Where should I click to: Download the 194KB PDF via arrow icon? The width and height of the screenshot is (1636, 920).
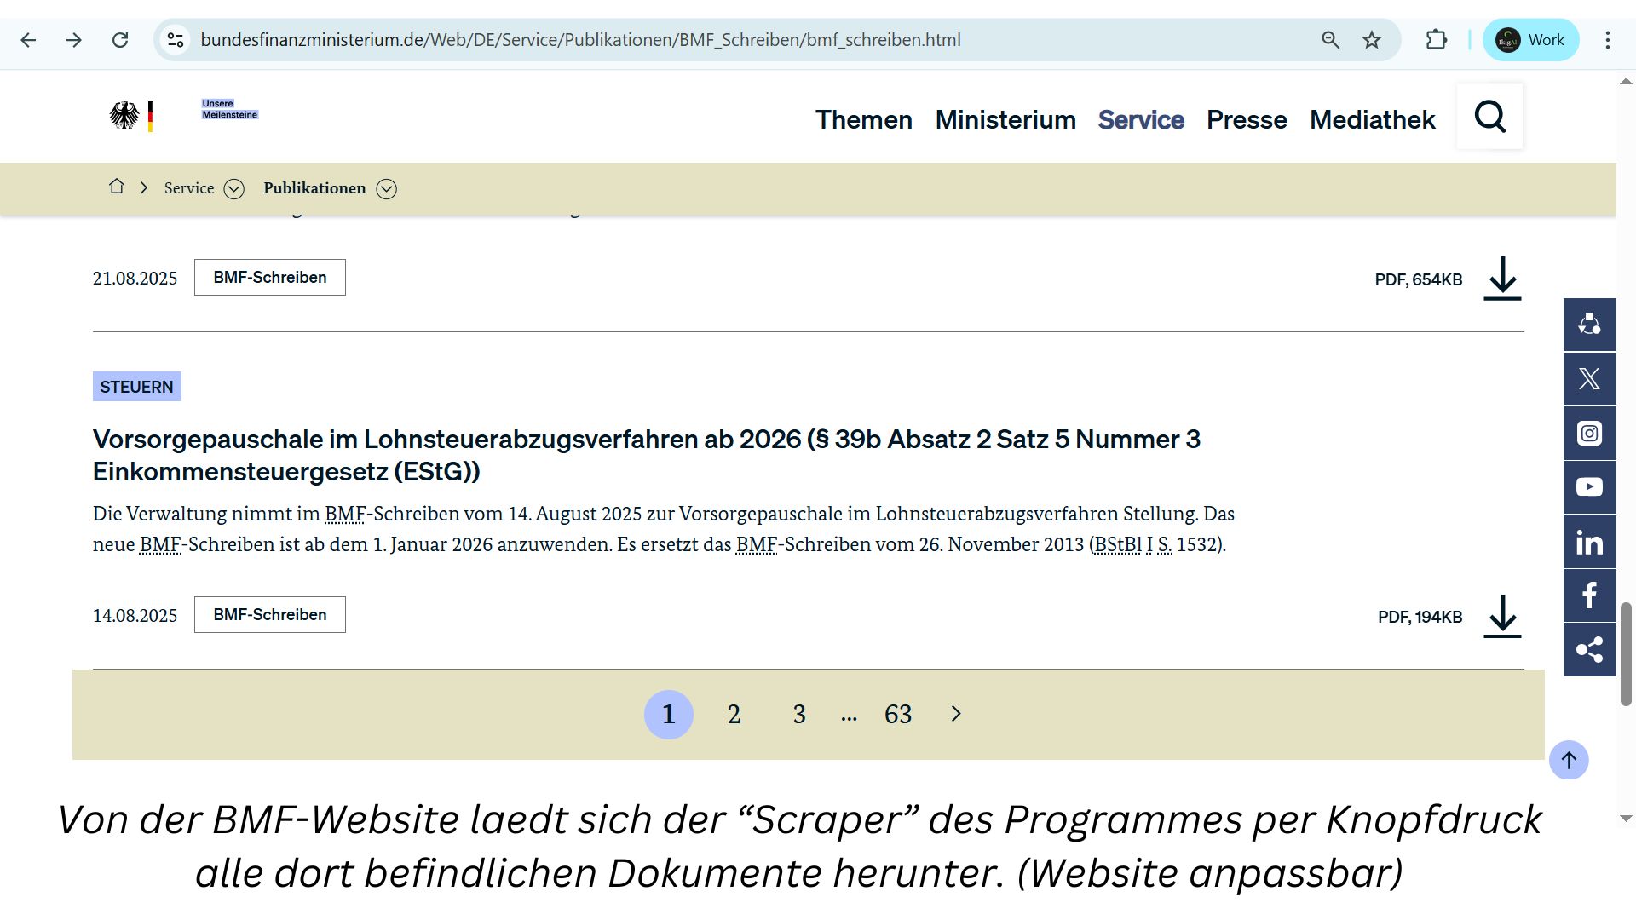[1502, 616]
